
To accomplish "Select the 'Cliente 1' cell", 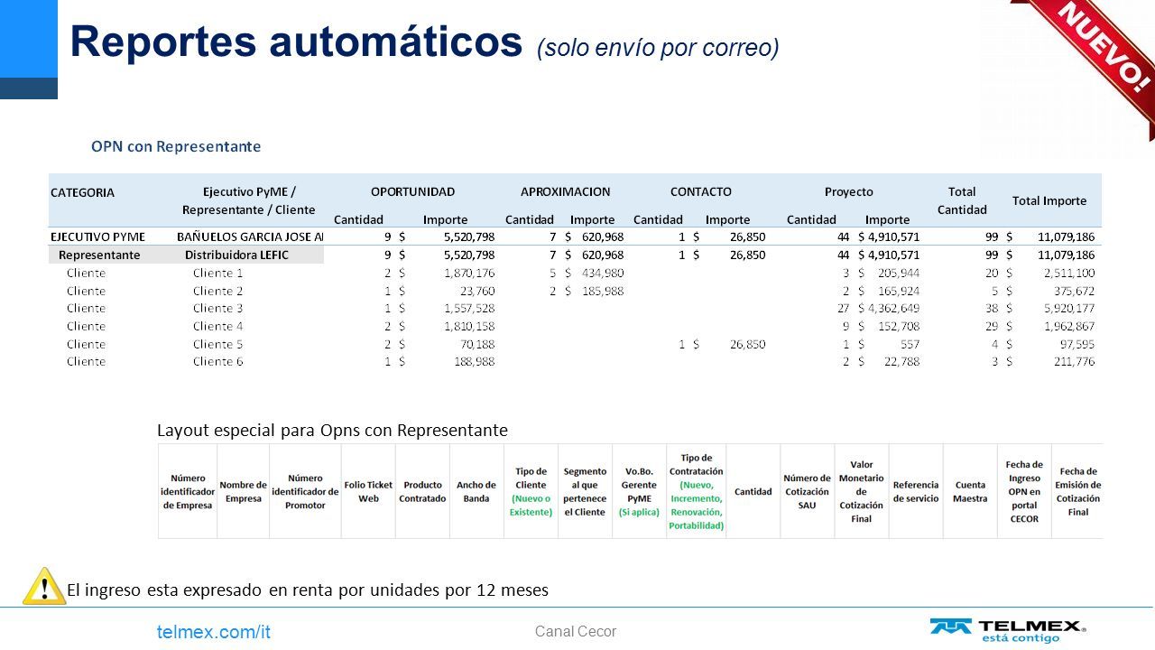I will coord(217,273).
